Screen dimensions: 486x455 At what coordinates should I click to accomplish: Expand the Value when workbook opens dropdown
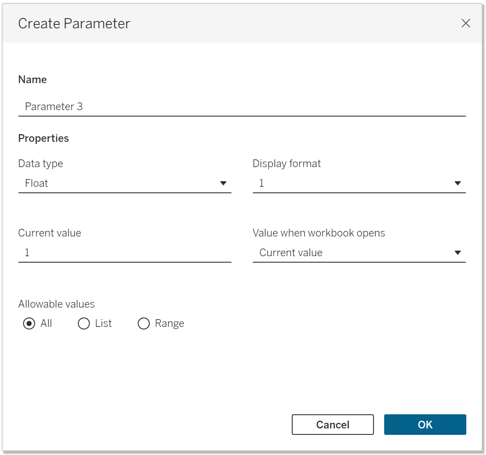pos(359,253)
